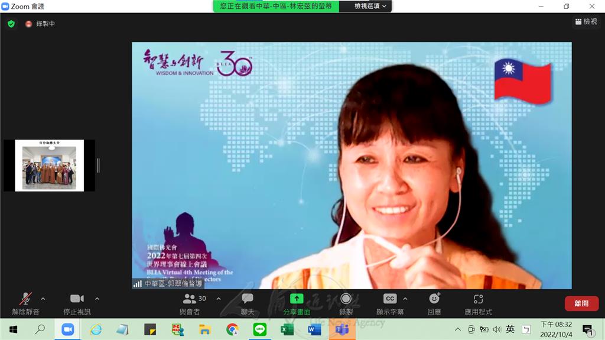Click the record button in toolbar
605x340 pixels.
346,303
